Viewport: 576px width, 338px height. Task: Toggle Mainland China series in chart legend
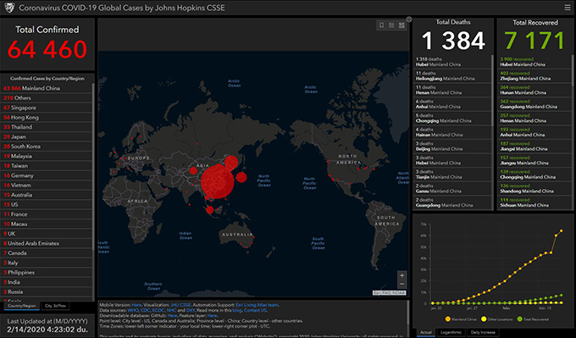tap(461, 319)
